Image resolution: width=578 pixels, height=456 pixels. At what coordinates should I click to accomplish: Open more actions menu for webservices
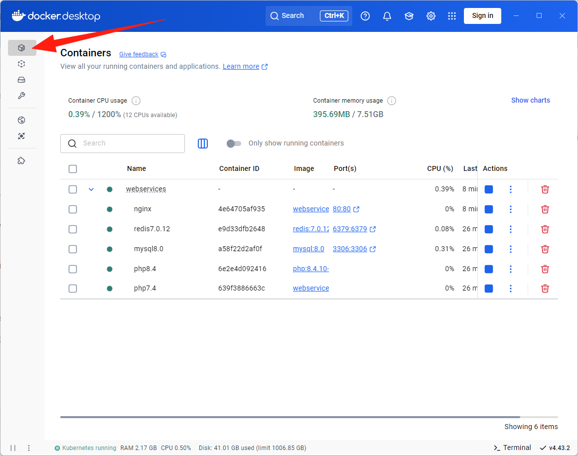pyautogui.click(x=511, y=189)
